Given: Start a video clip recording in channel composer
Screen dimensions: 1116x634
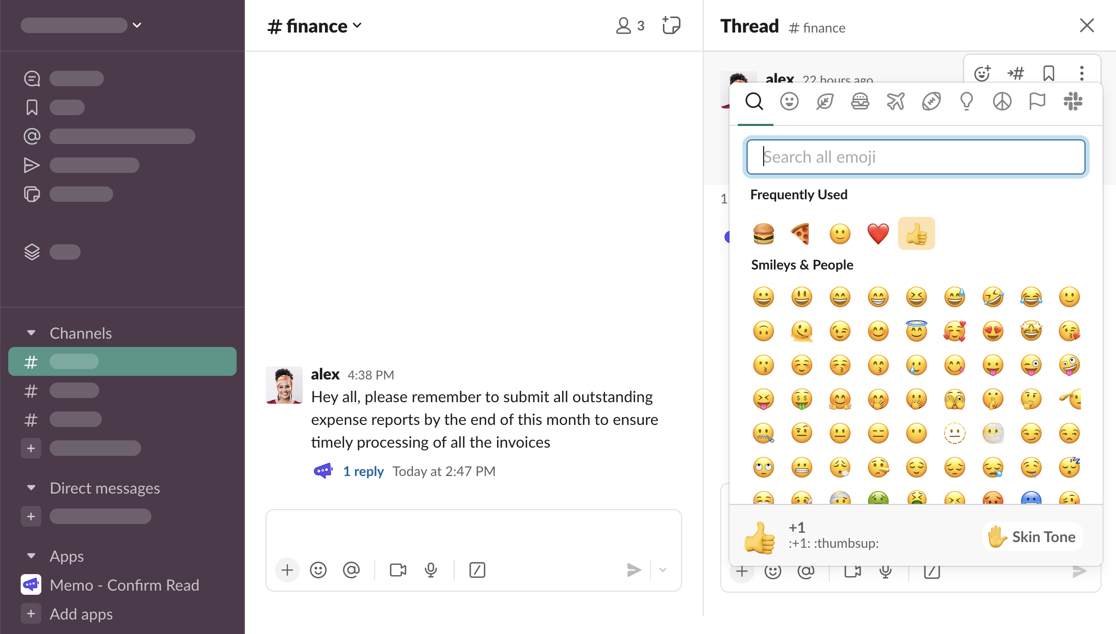Looking at the screenshot, I should [398, 570].
